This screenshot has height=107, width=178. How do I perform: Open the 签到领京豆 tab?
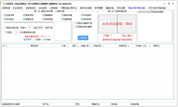[31, 8]
